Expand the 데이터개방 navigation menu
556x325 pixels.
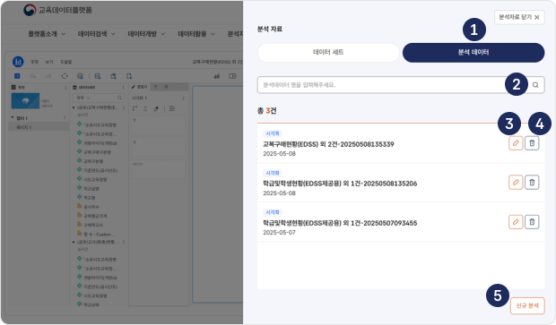click(146, 34)
